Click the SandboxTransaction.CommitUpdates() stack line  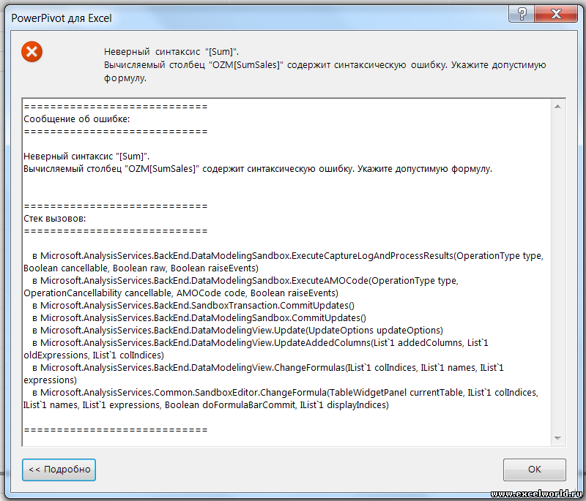(x=193, y=306)
